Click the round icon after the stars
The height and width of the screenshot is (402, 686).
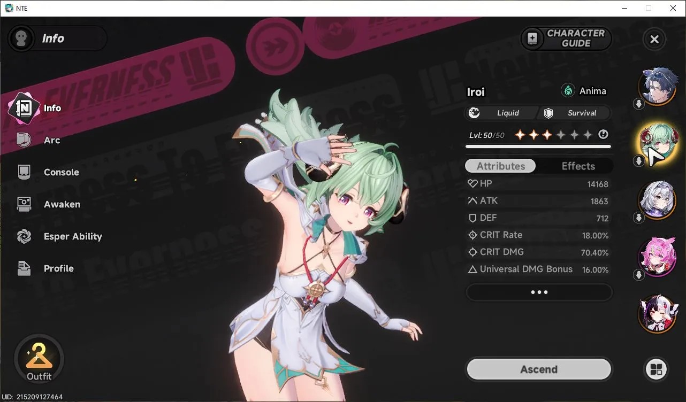[604, 135]
